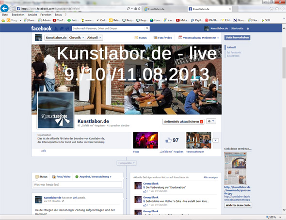
Task: Click Veranstaltung, Meilenstein + in page header
Action: (199, 38)
